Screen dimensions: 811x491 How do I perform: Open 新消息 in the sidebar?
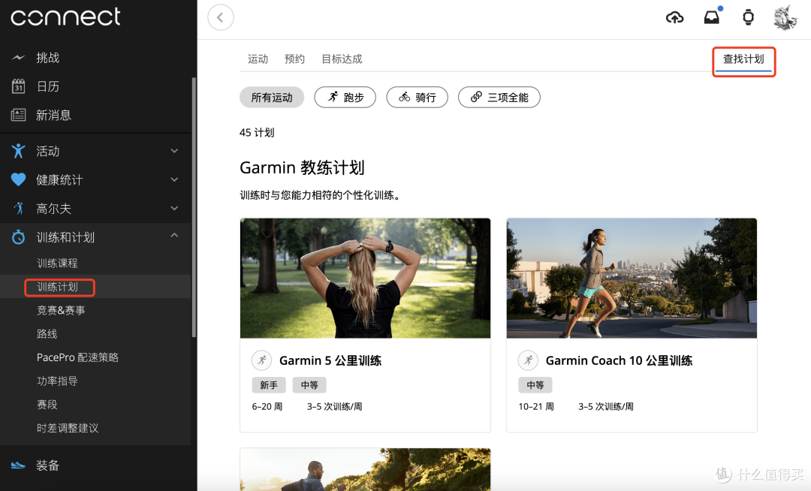pos(53,115)
